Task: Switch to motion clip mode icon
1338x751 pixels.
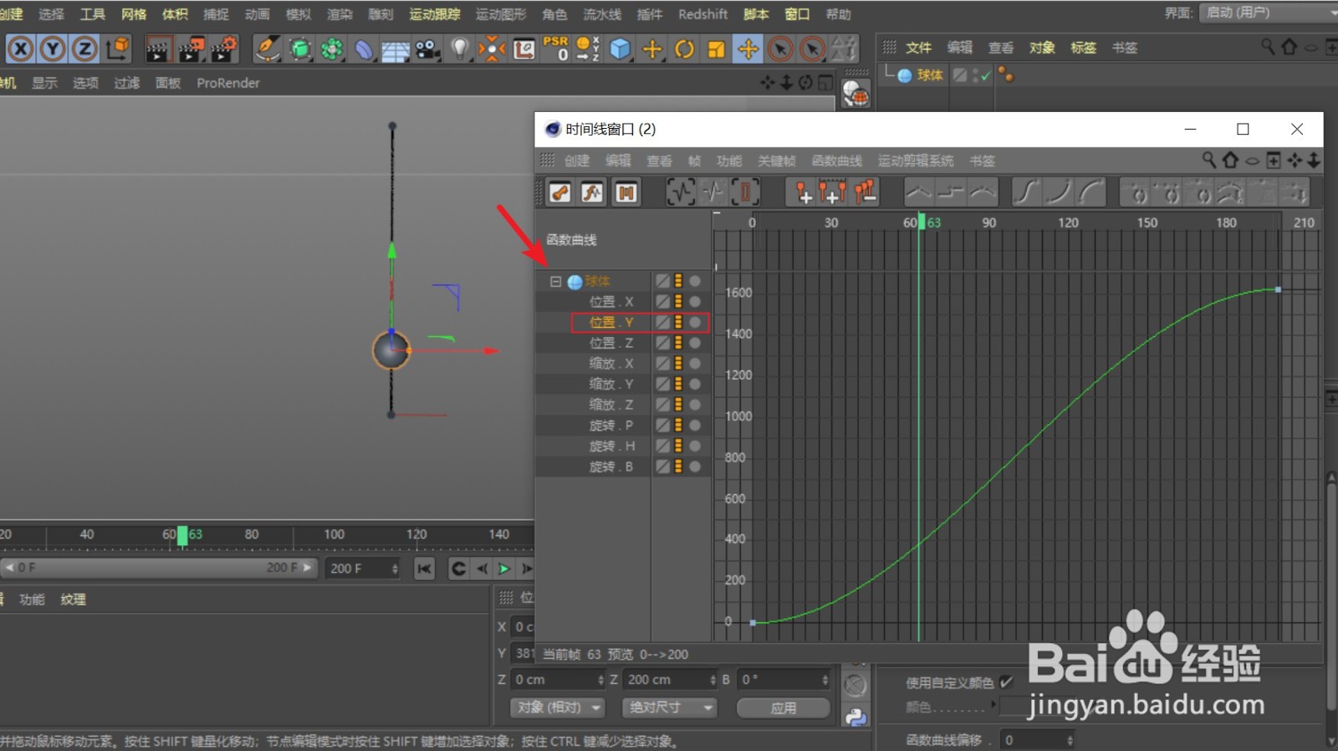Action: [x=626, y=193]
